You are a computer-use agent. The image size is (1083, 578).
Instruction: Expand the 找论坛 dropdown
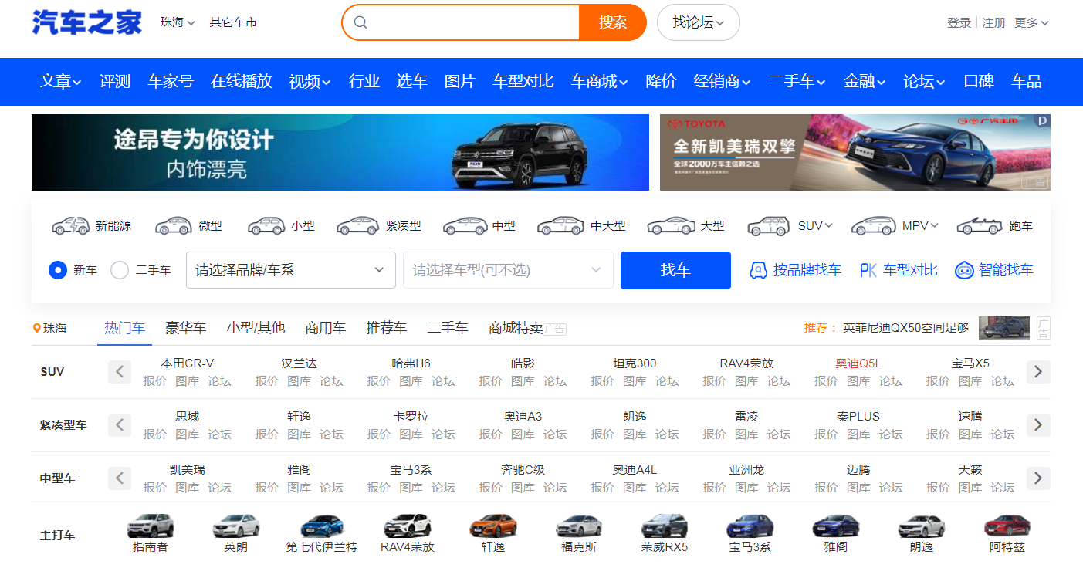click(x=698, y=22)
